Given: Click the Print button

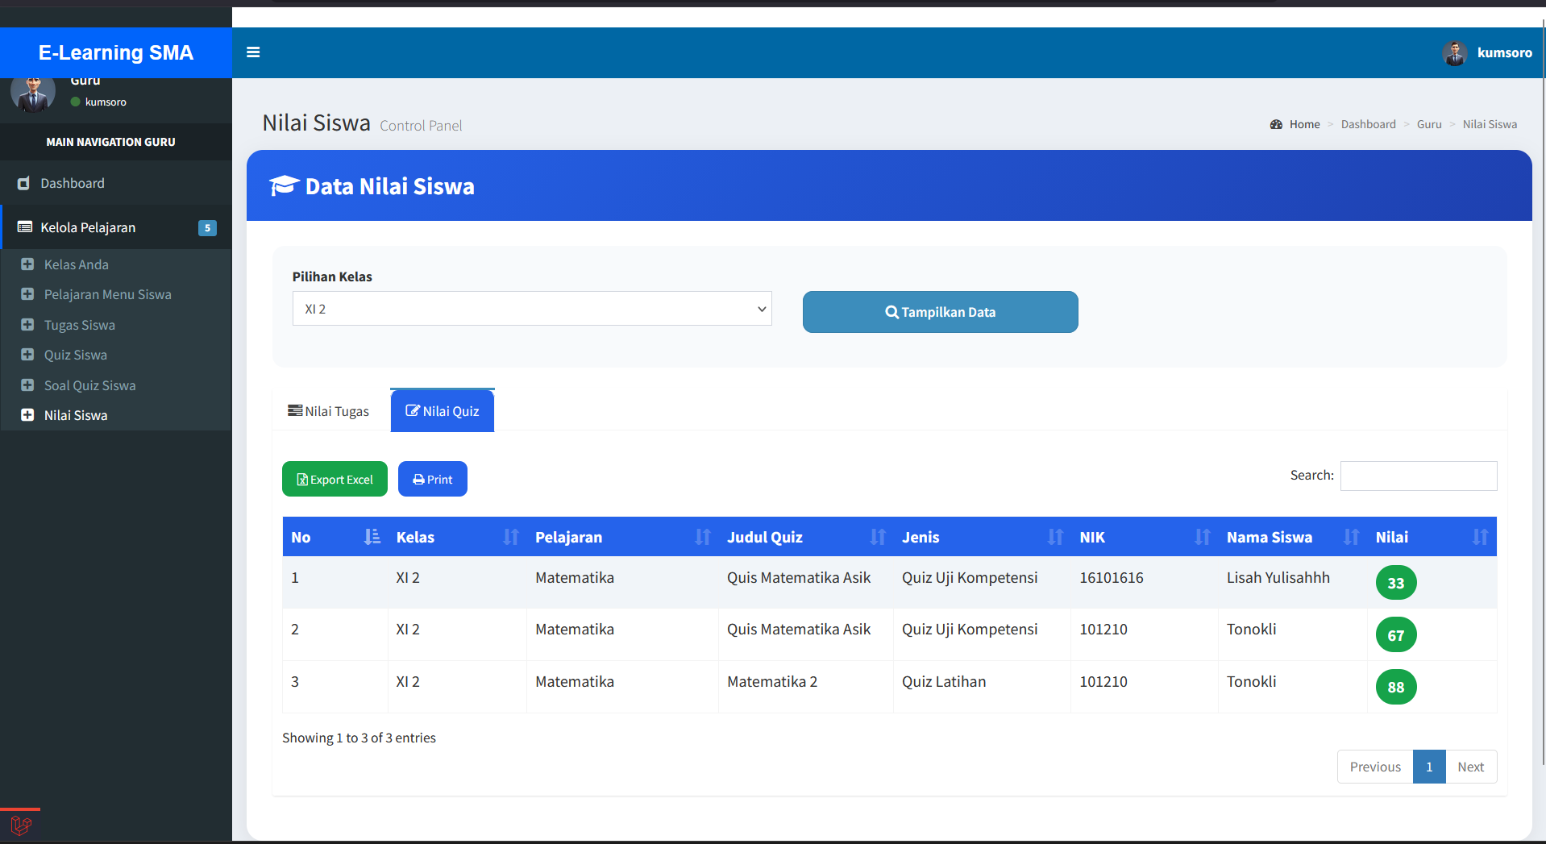Looking at the screenshot, I should click(x=433, y=479).
